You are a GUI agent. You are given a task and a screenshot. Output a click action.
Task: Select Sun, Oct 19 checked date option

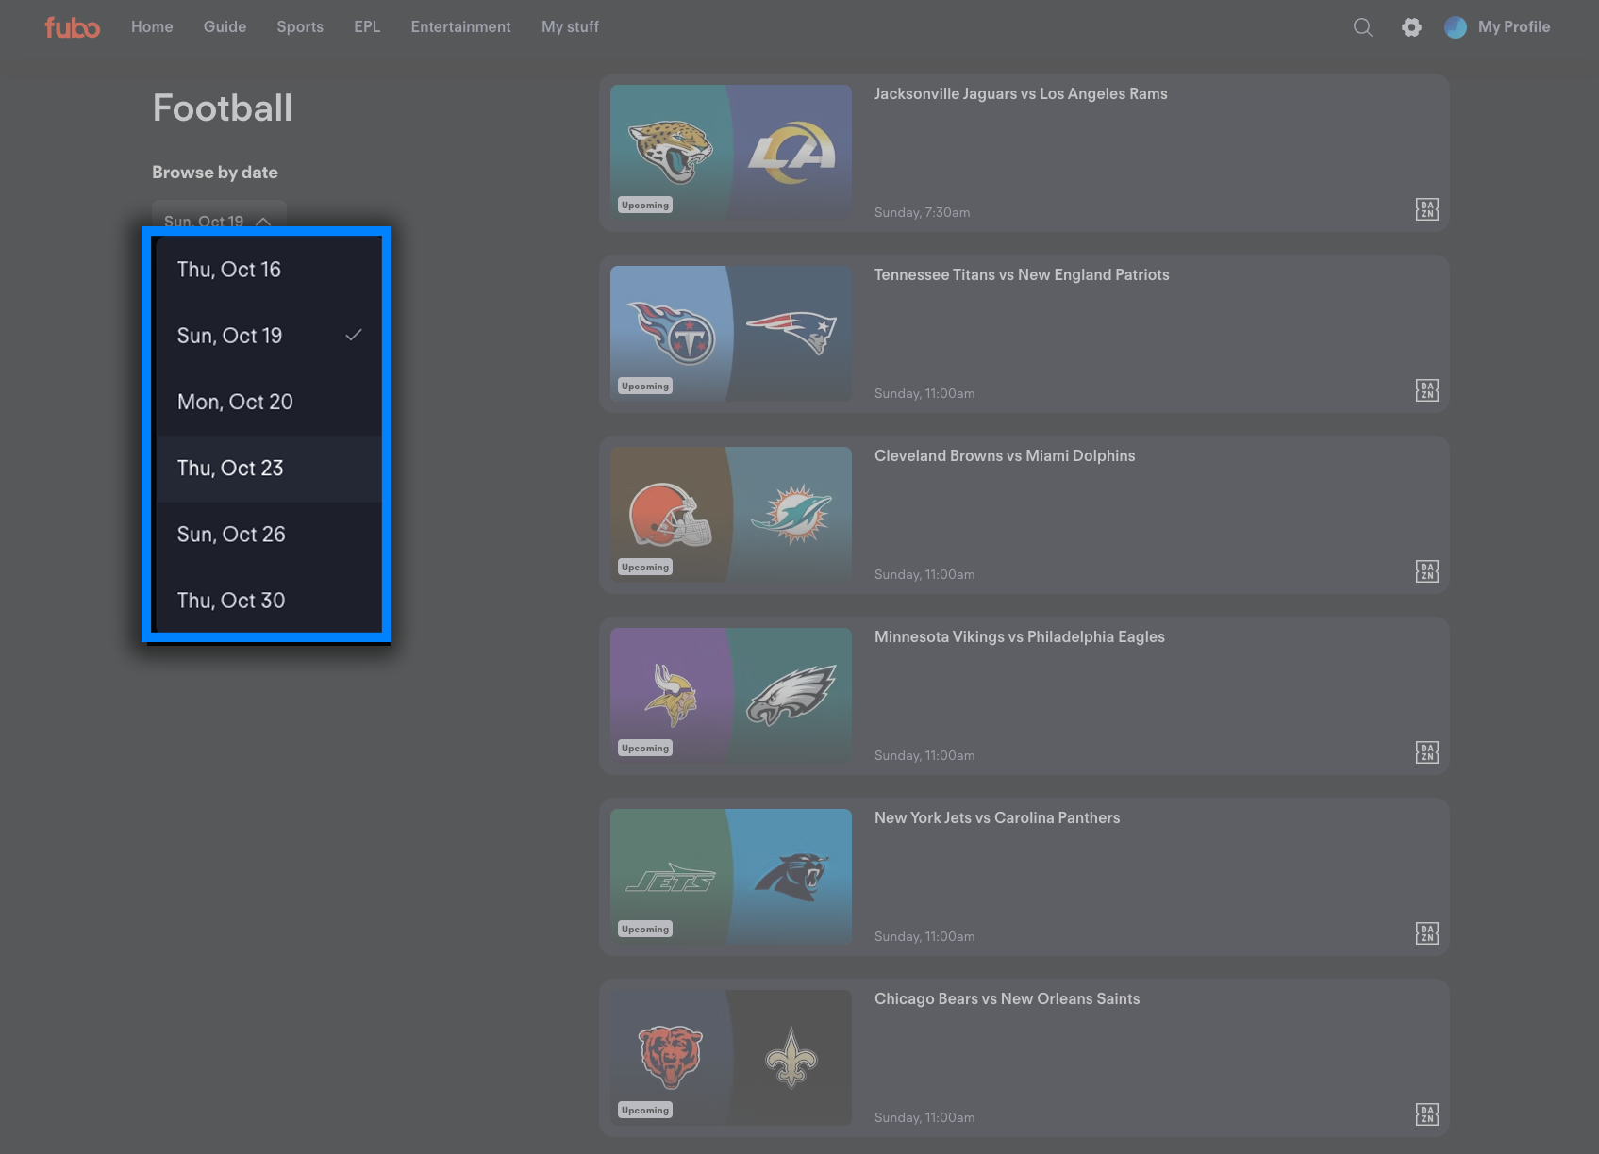coord(269,336)
